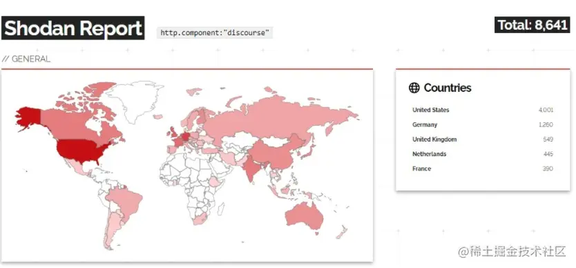Click the 549 count for United Kingdom
Image resolution: width=576 pixels, height=268 pixels.
pos(548,140)
